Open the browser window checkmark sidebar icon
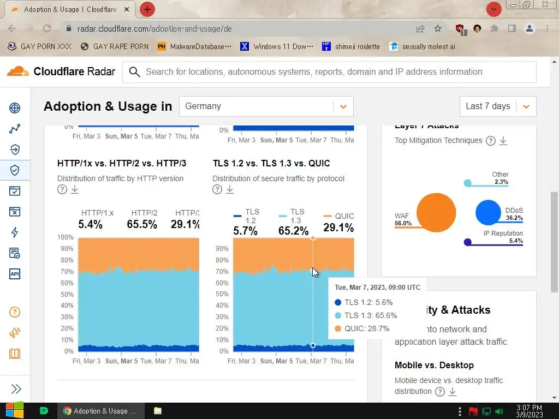 (15, 191)
